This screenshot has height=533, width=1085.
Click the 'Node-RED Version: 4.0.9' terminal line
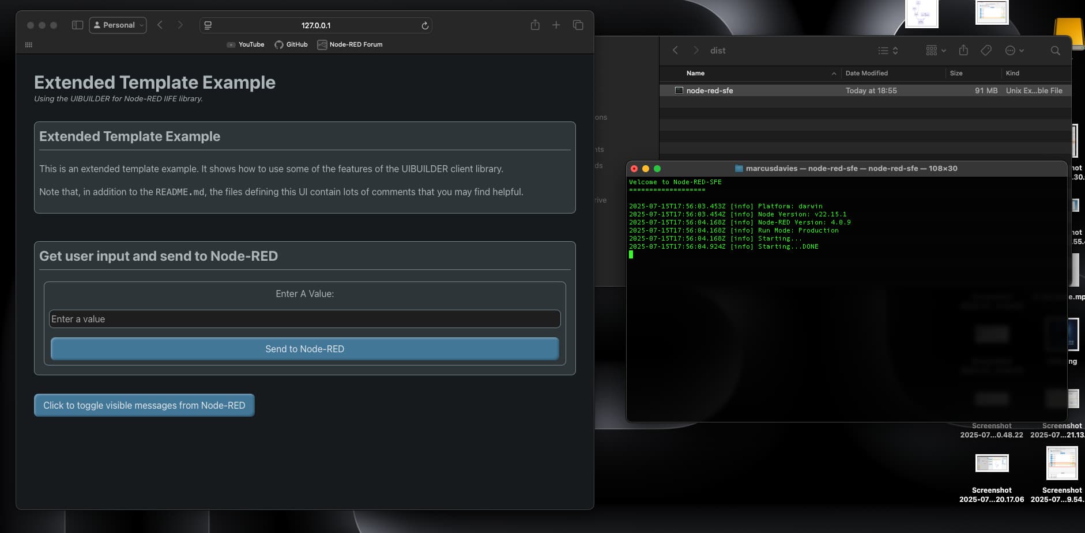point(740,222)
